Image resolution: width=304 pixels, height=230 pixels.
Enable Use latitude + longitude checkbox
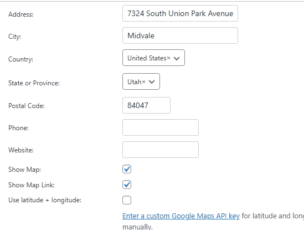coord(127,200)
